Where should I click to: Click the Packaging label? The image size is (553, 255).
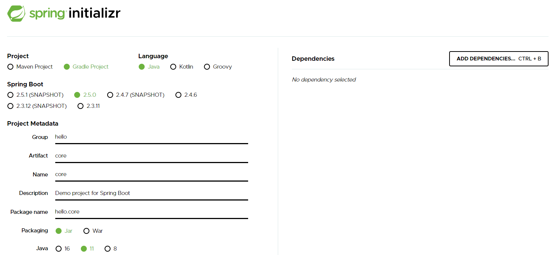tap(34, 231)
